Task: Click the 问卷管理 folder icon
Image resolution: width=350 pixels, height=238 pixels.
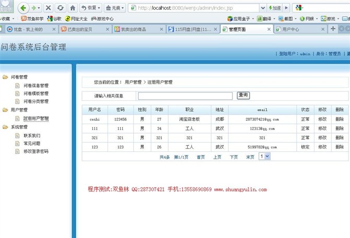Action: [x=5, y=77]
